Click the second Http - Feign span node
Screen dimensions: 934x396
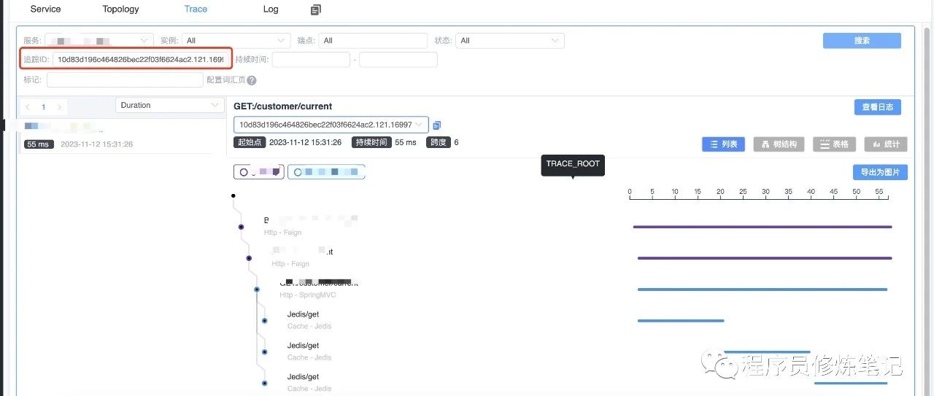[249, 258]
